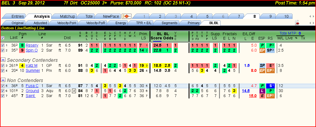The height and width of the screenshot is (127, 316).
Task: Open the Katz M horse link
Action: click(x=32, y=65)
